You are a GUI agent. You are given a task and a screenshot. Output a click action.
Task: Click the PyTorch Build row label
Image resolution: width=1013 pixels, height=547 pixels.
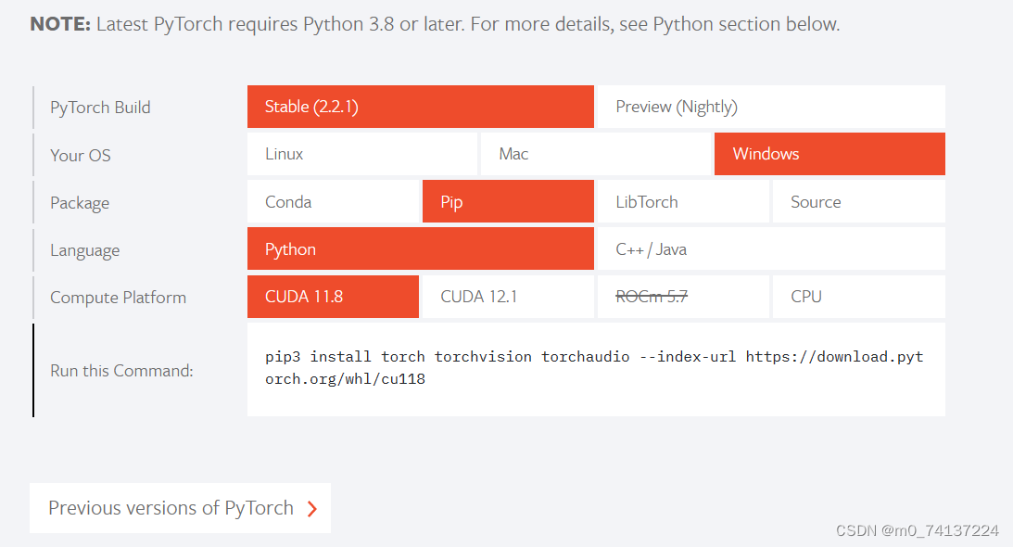100,108
